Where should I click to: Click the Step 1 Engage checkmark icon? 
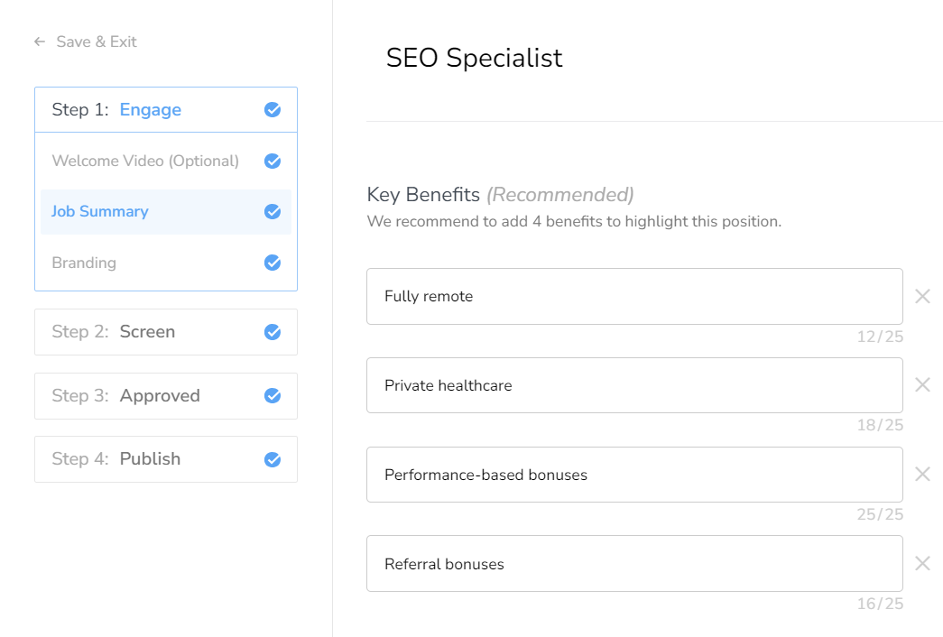click(x=273, y=110)
